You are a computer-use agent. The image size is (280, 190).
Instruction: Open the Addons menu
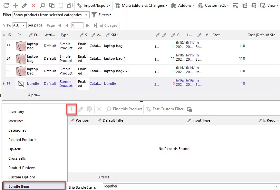[x=182, y=5]
